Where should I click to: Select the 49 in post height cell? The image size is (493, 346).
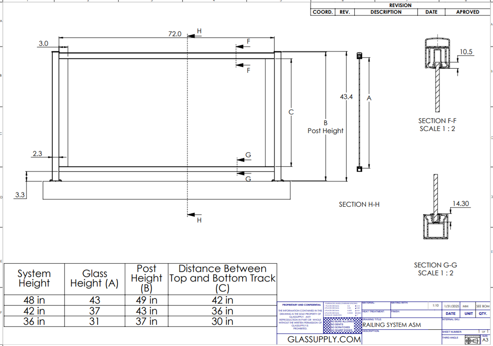click(x=147, y=300)
